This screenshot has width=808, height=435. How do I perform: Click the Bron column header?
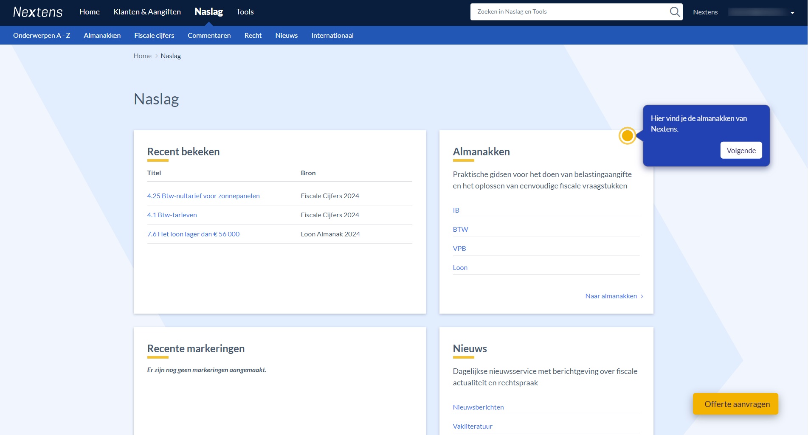[x=308, y=173]
